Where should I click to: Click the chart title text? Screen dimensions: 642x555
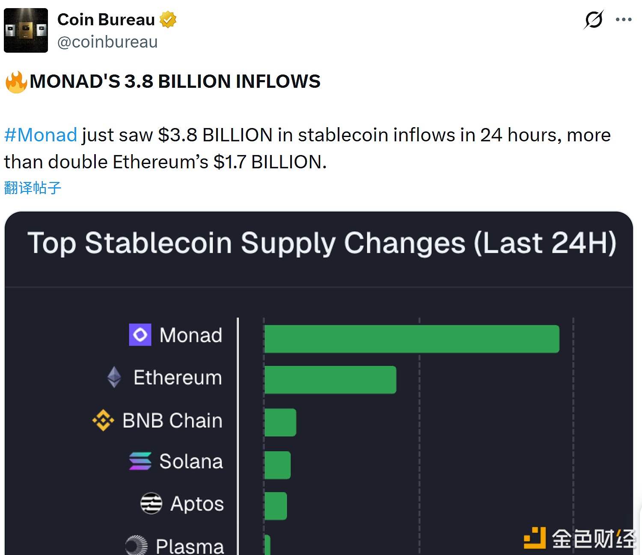(x=322, y=243)
